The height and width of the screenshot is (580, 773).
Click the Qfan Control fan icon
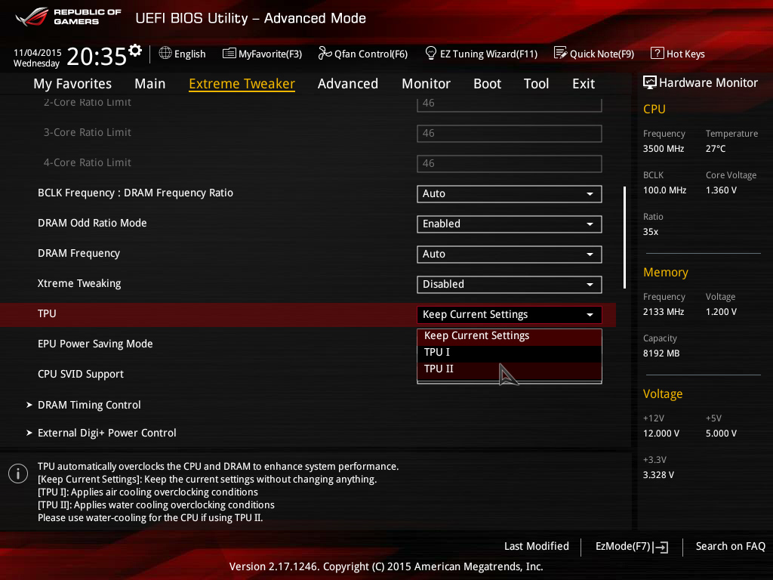coord(325,53)
